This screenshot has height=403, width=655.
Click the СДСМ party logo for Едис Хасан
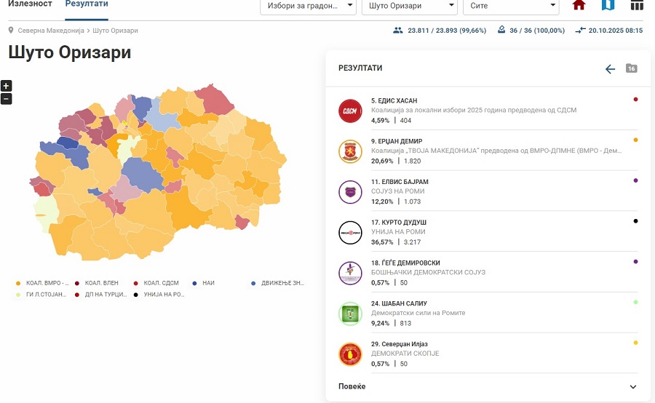click(350, 111)
